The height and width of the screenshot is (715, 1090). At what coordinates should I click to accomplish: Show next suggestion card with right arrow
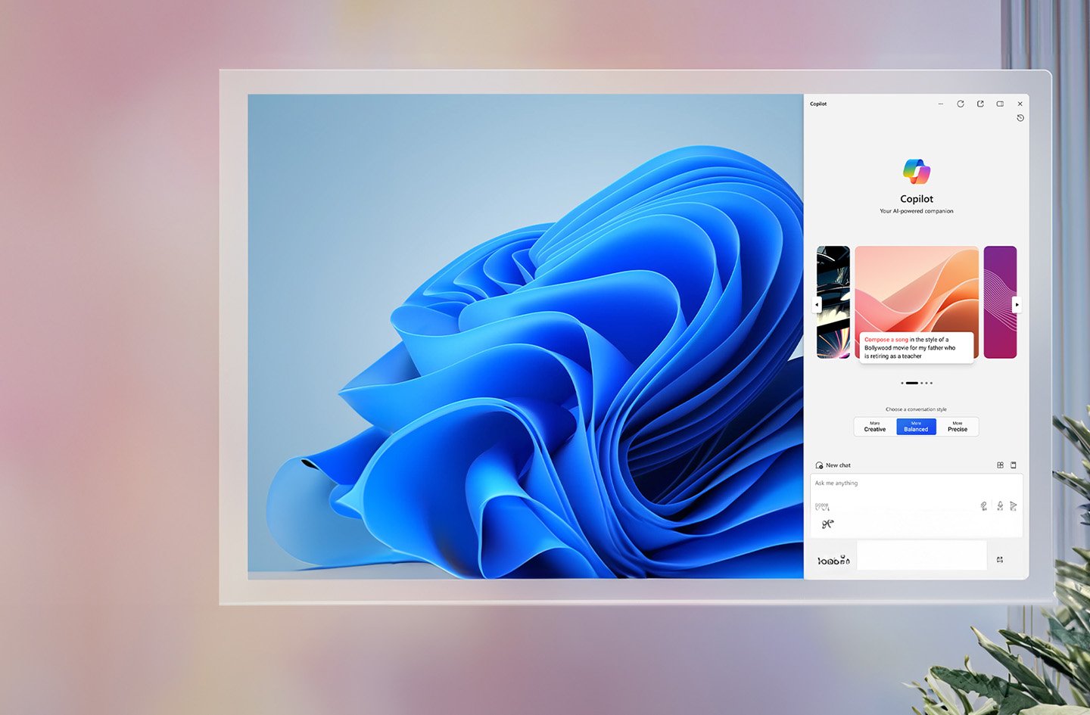(x=1017, y=305)
